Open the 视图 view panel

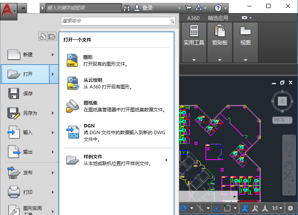click(245, 42)
